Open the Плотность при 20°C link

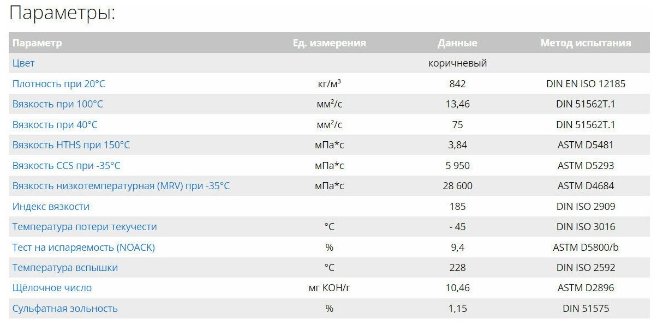pyautogui.click(x=58, y=84)
